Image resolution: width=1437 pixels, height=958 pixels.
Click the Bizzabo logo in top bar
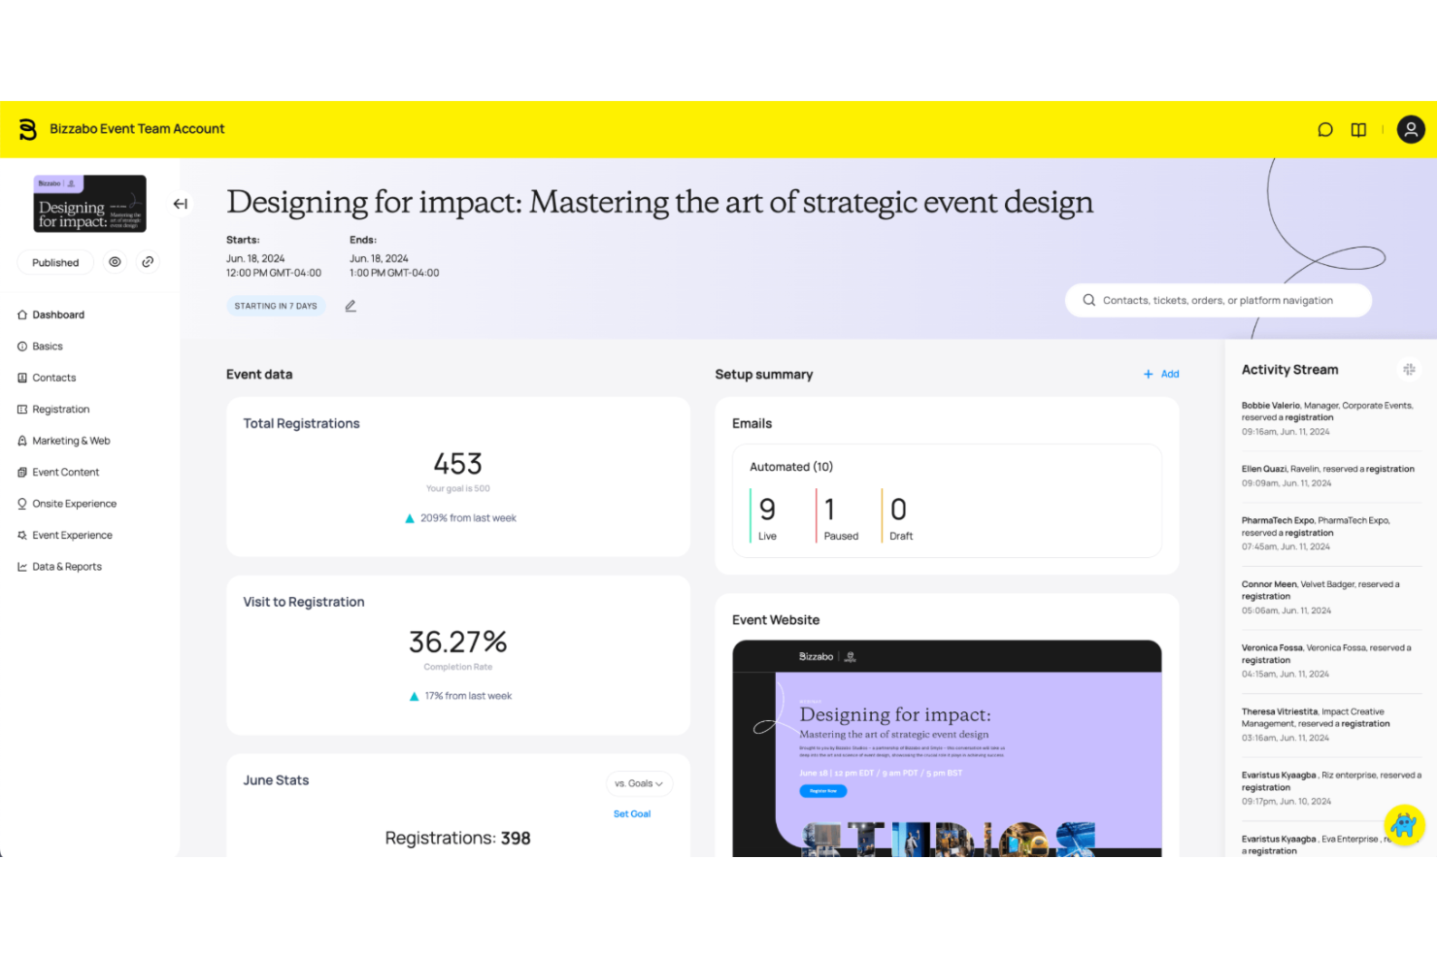(27, 128)
